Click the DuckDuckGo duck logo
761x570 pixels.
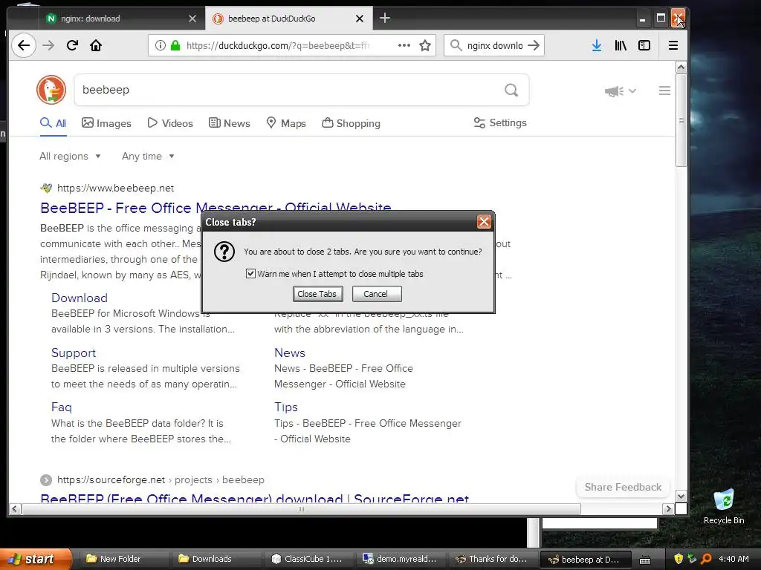(x=51, y=90)
